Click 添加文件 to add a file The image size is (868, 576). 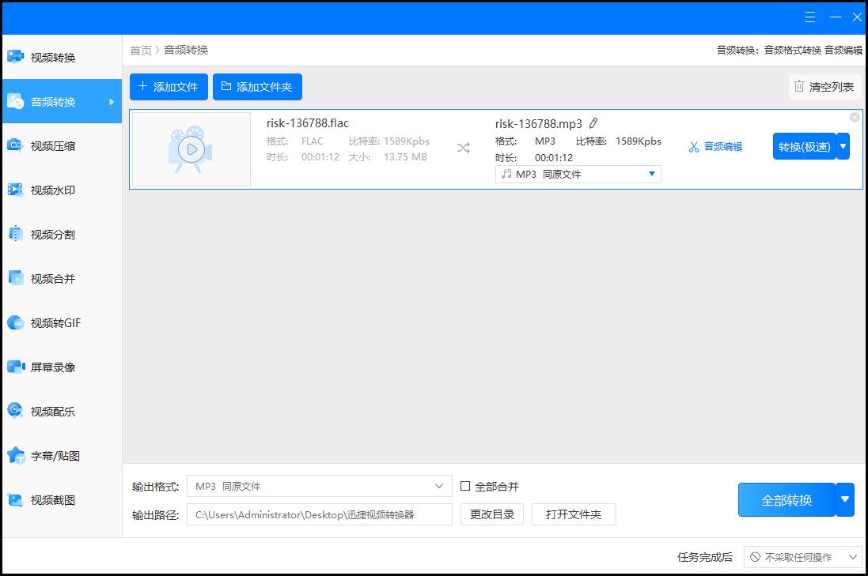pos(169,87)
